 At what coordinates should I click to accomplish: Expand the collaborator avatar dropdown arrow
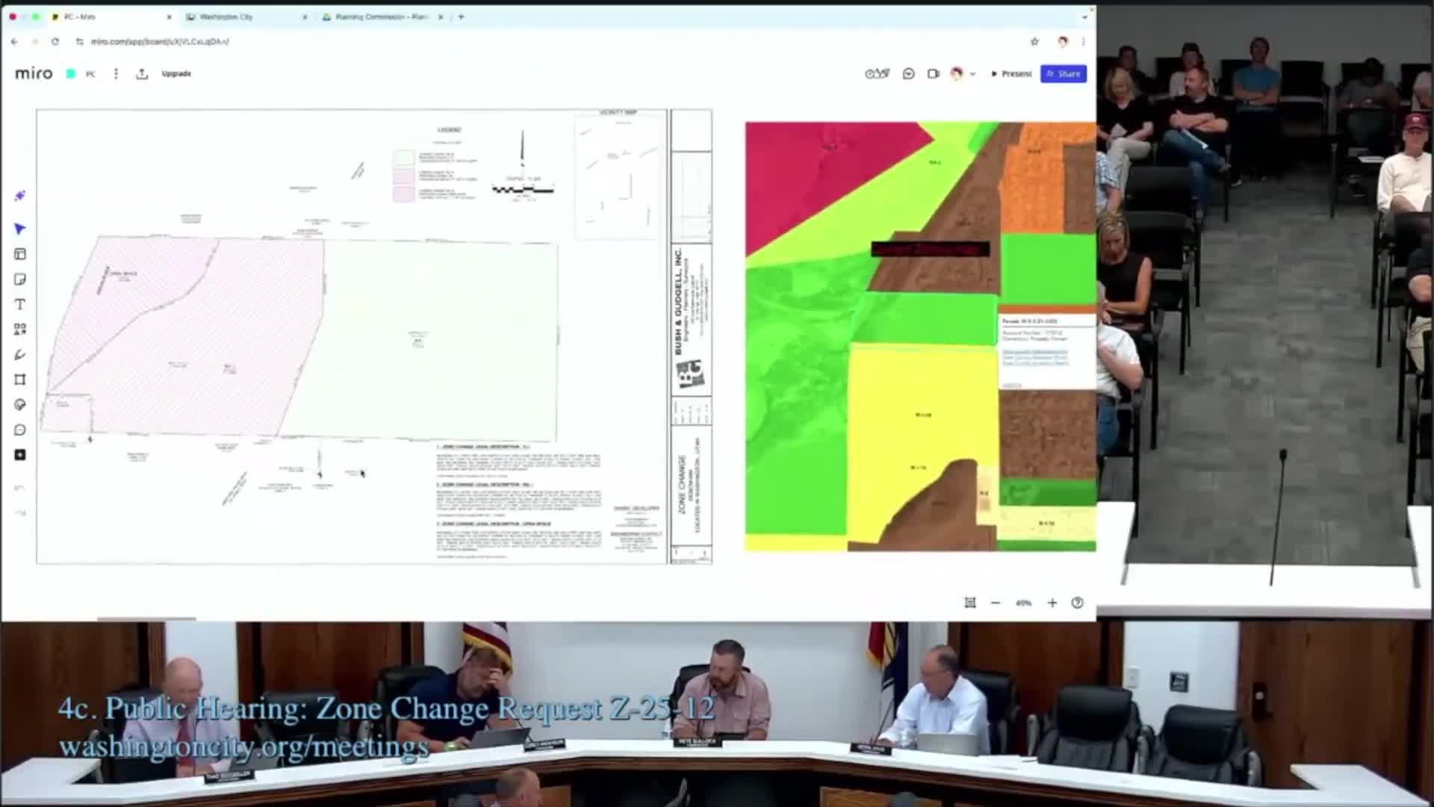tap(972, 74)
